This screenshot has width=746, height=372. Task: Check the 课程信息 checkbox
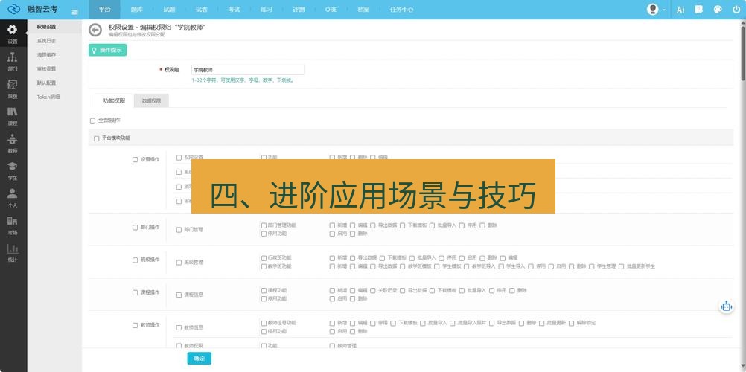pos(179,295)
